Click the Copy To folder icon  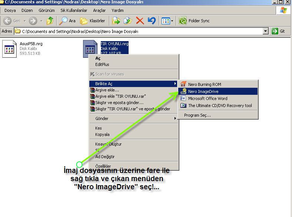(128, 21)
